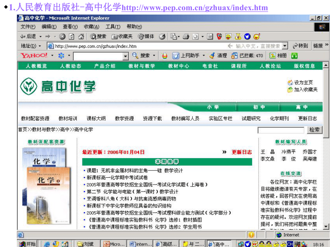Open the red 更新日志 link

click(x=242, y=152)
